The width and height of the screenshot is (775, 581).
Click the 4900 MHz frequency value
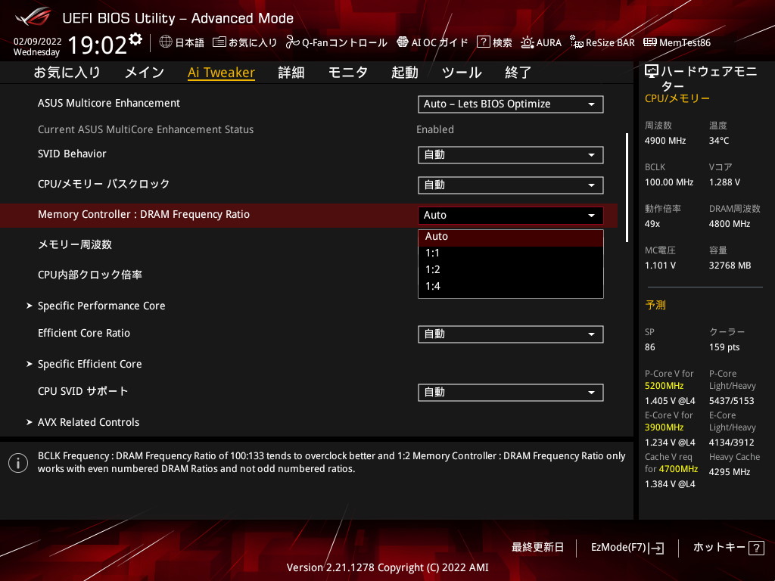click(x=665, y=141)
